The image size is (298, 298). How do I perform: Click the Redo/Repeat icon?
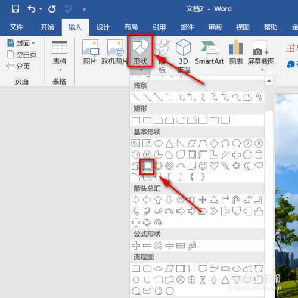click(52, 9)
